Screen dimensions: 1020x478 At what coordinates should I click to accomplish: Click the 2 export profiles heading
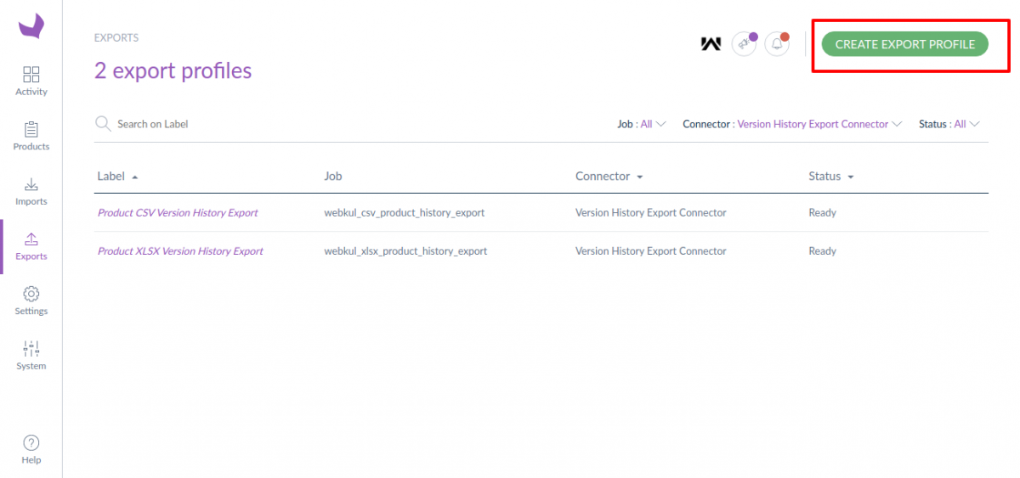click(173, 70)
